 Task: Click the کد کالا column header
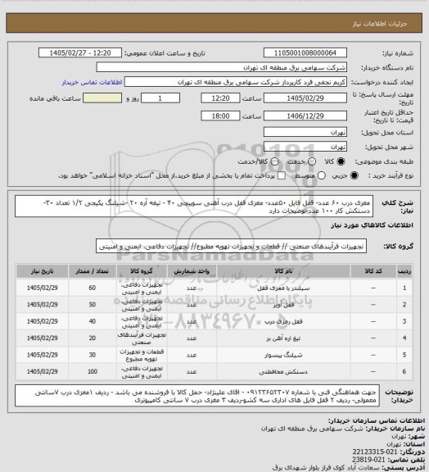[373, 271]
